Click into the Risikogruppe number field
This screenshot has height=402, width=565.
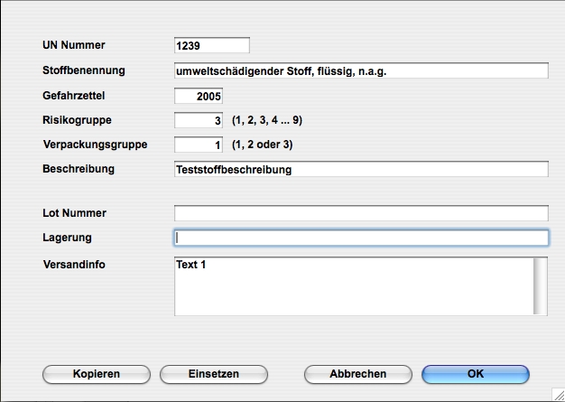pyautogui.click(x=199, y=120)
